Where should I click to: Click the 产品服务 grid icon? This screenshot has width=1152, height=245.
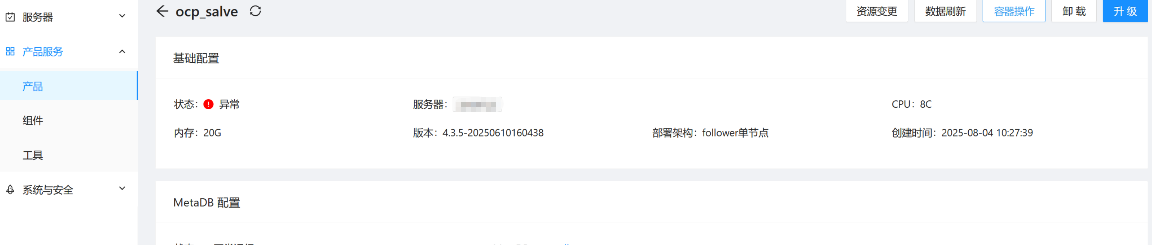(x=10, y=51)
